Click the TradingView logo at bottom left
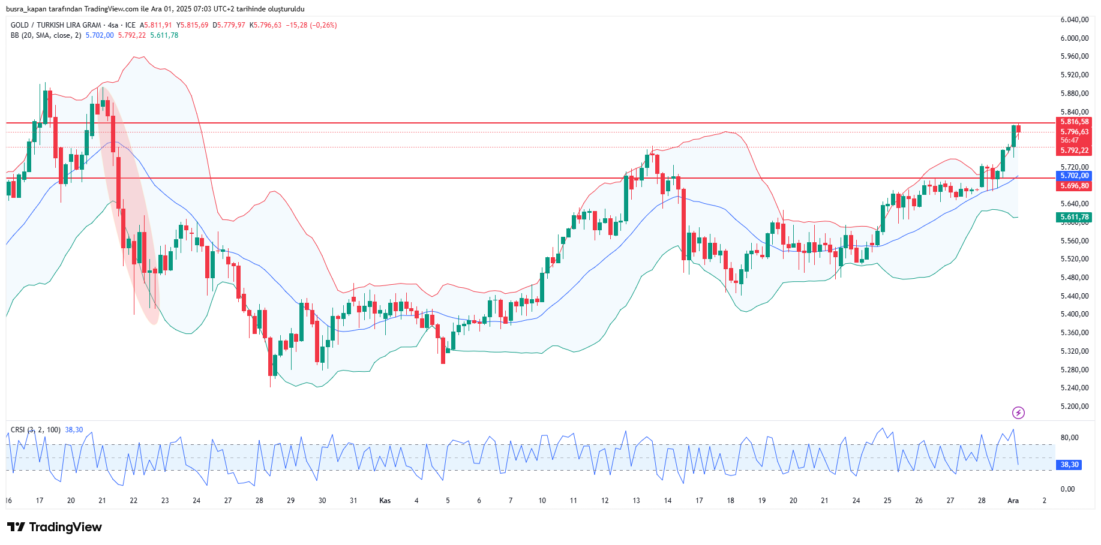Screen dimensions: 1101x545 pyautogui.click(x=55, y=527)
